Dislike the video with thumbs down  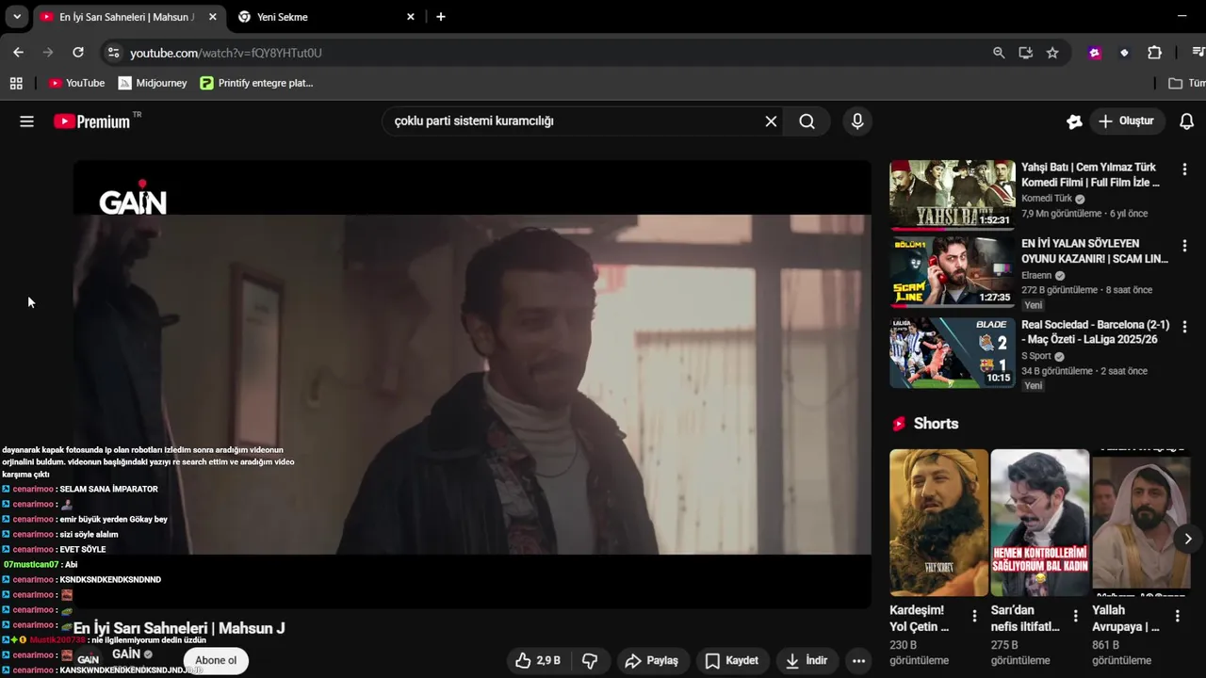click(590, 661)
